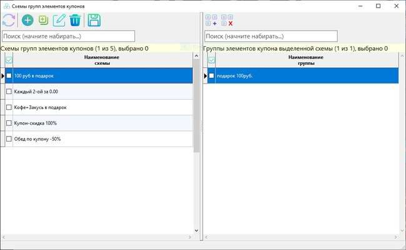406x250 pixels.
Task: Remove group from scheme with red X icon
Action: [x=227, y=20]
